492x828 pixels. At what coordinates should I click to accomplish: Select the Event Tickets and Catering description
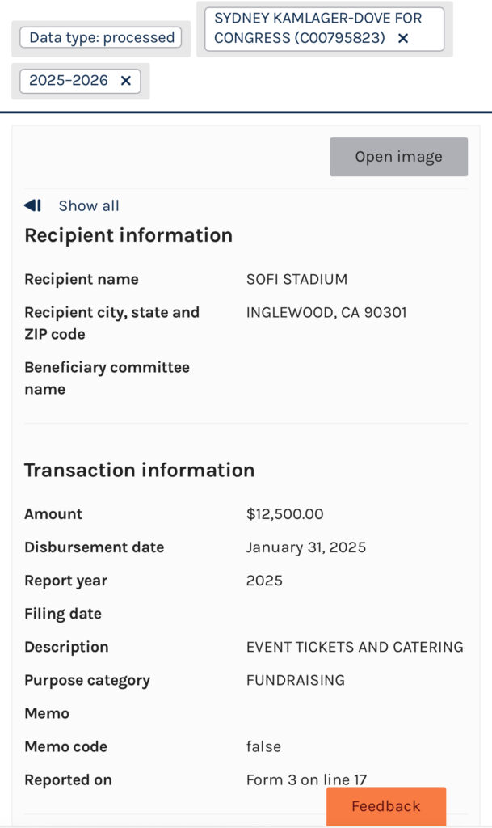(x=355, y=647)
